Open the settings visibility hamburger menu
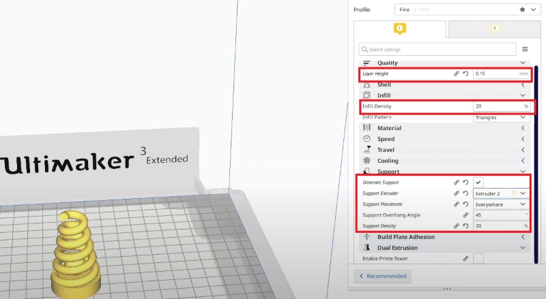Screen dimensions: 546x299 525,49
